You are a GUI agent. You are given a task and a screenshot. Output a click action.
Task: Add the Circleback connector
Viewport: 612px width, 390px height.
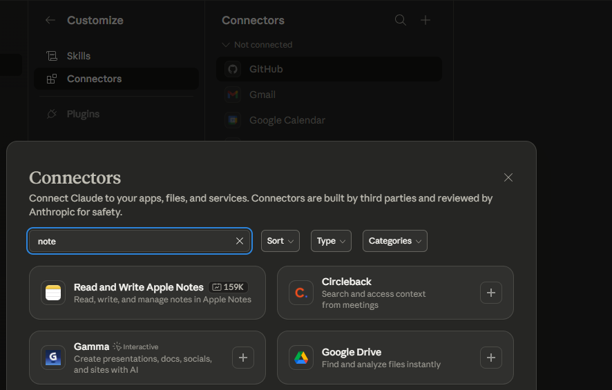[x=491, y=293]
